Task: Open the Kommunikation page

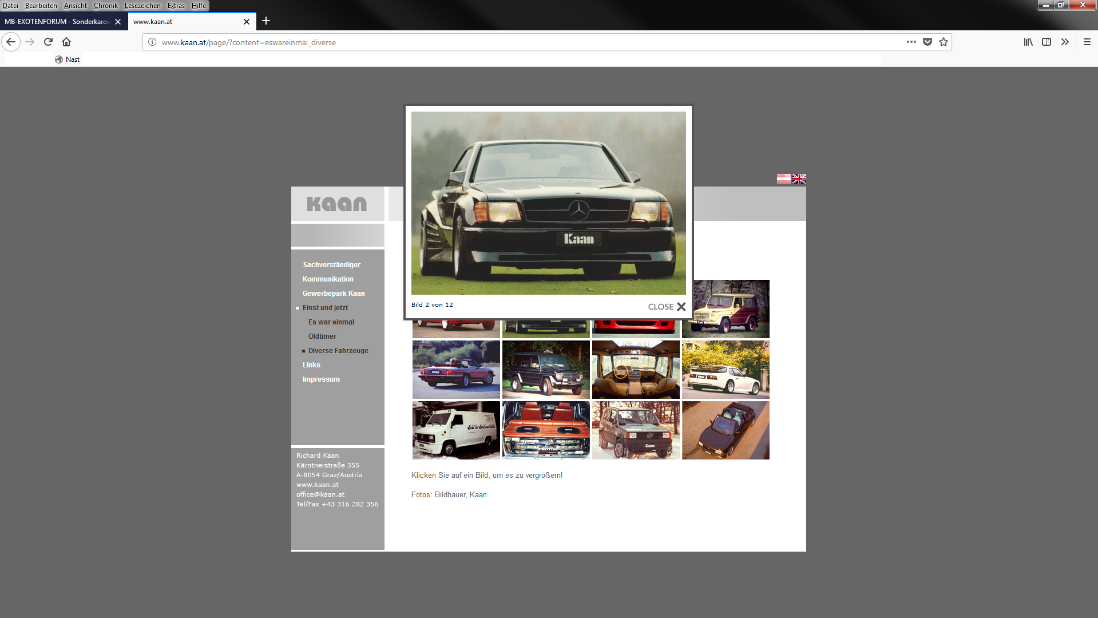Action: coord(328,279)
